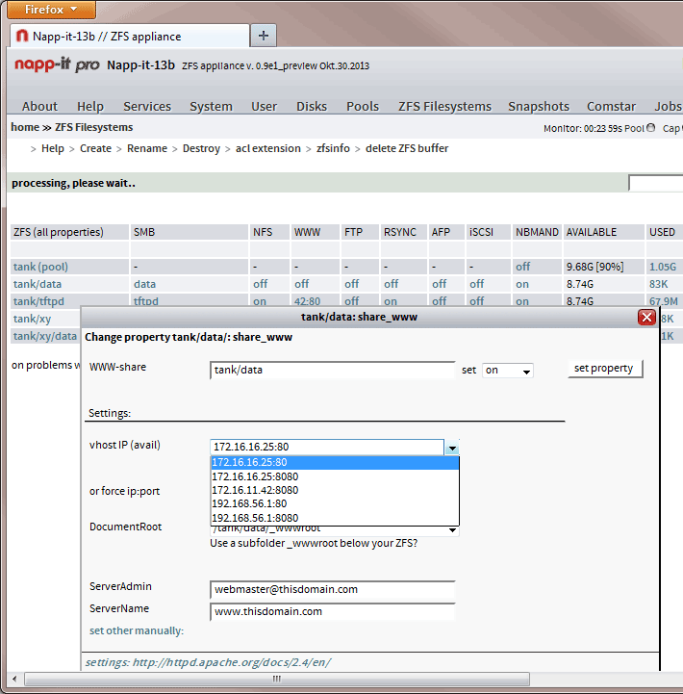Open the ZFS Filesystems menu
The width and height of the screenshot is (683, 694).
click(x=444, y=106)
